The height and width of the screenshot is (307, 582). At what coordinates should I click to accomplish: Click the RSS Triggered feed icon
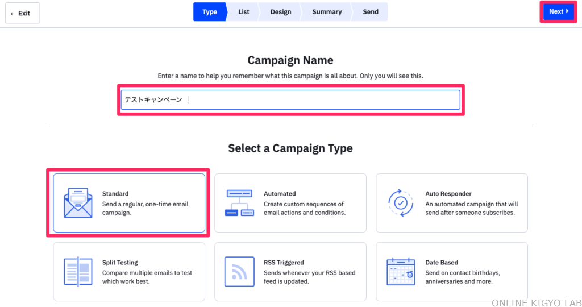pos(239,272)
